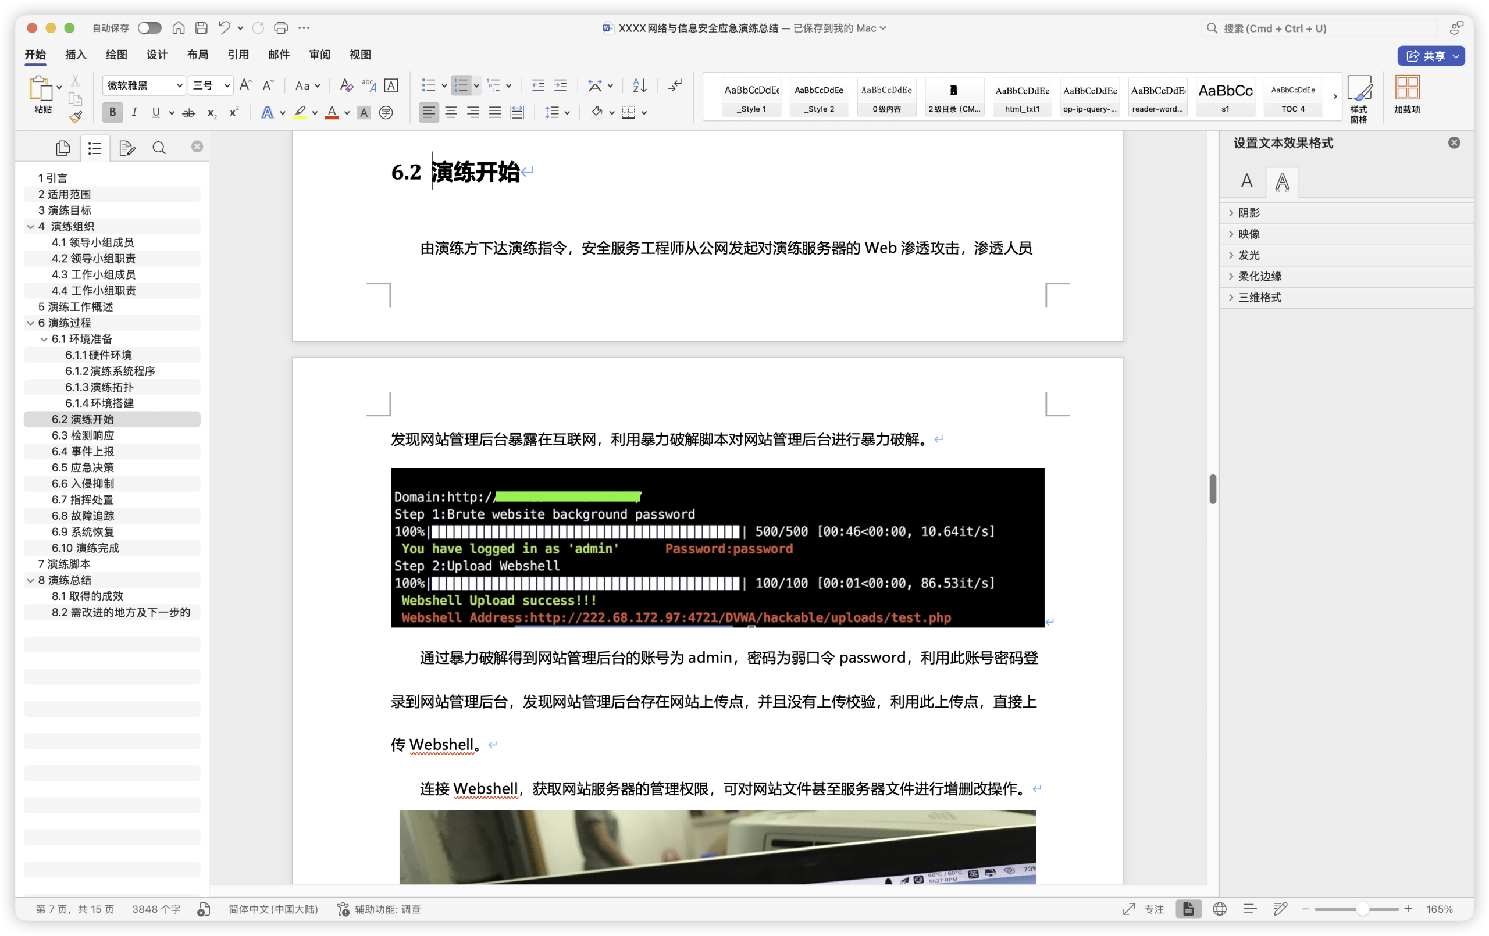Click the 共享 share button

pos(1430,56)
